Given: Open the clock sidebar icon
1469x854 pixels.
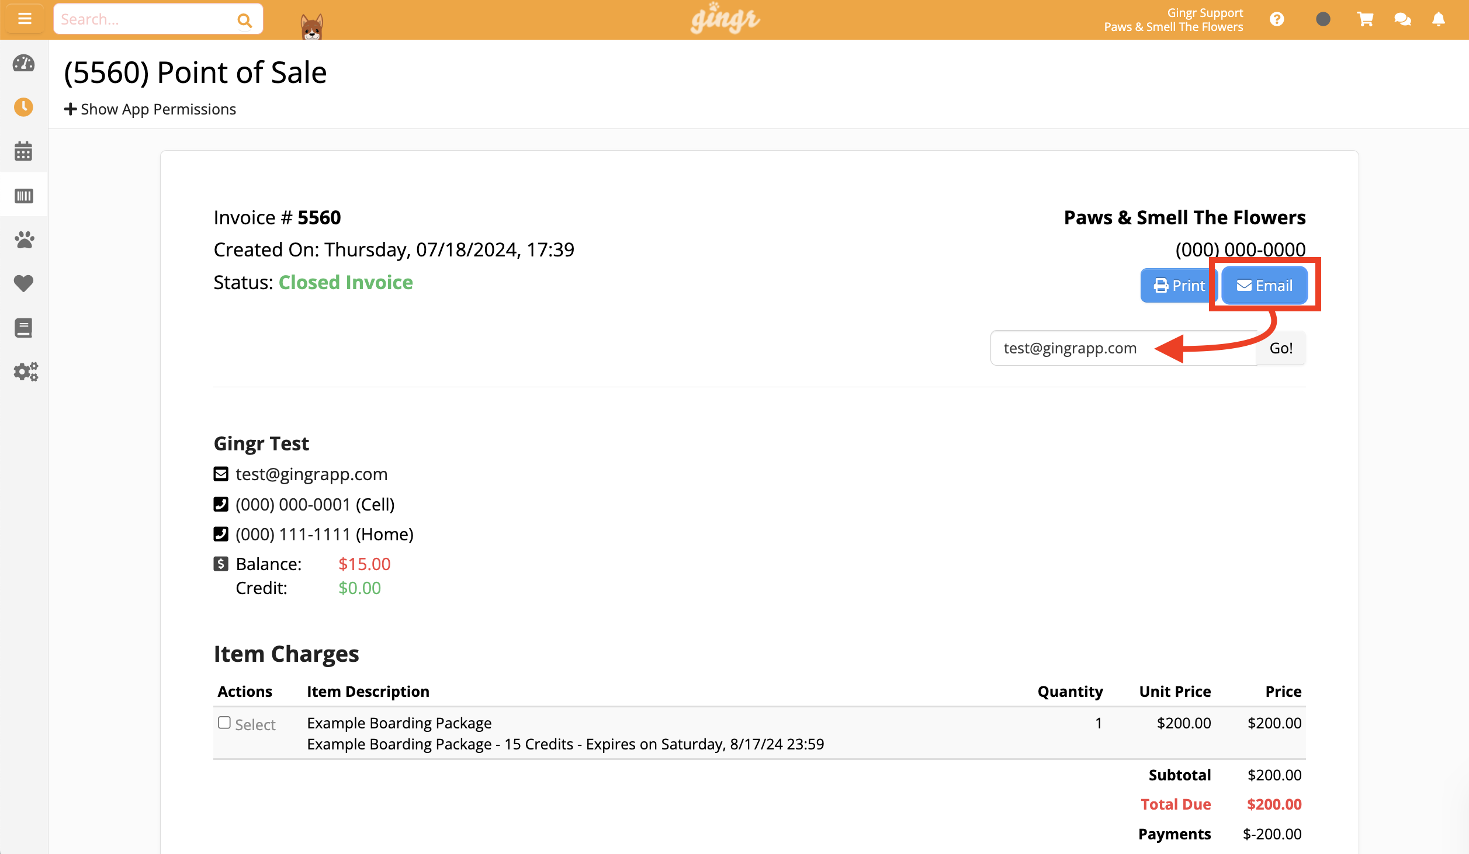Looking at the screenshot, I should pyautogui.click(x=23, y=107).
